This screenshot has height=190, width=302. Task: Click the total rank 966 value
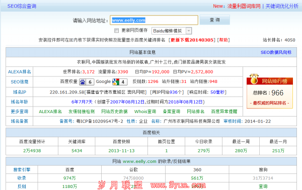(x=277, y=93)
